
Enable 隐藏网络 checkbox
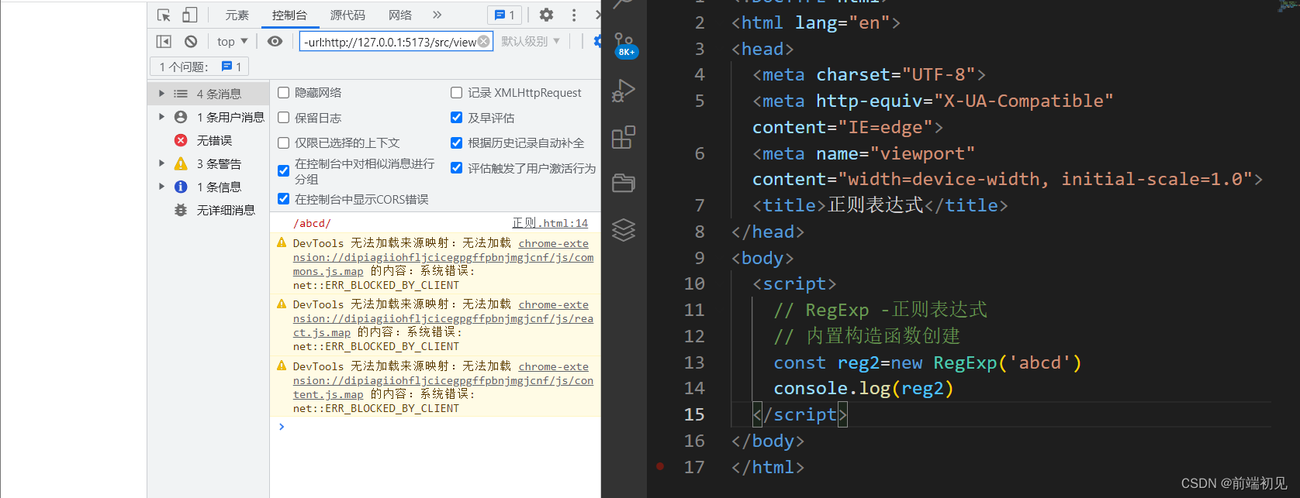point(284,92)
